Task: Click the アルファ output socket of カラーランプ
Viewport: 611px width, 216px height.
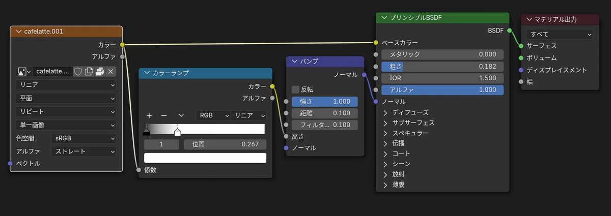Action: (x=272, y=98)
